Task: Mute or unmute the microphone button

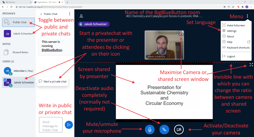Action: pos(150,129)
